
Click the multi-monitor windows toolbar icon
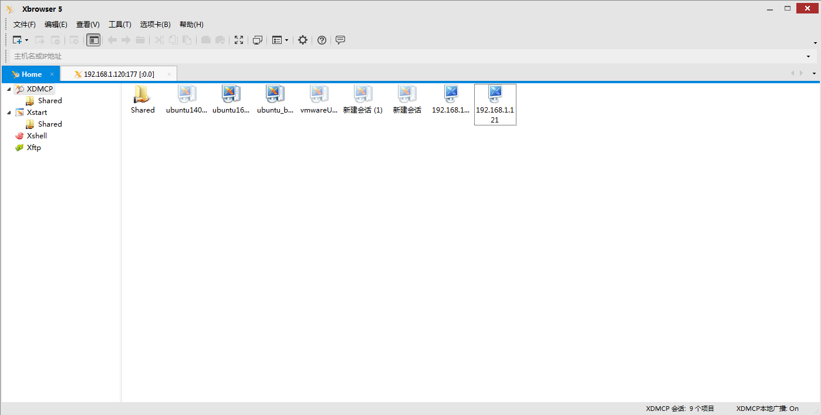tap(257, 40)
